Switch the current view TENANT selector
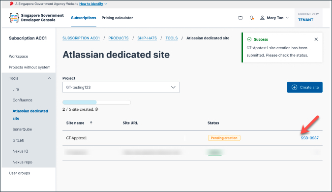The image size is (332, 192). click(308, 17)
